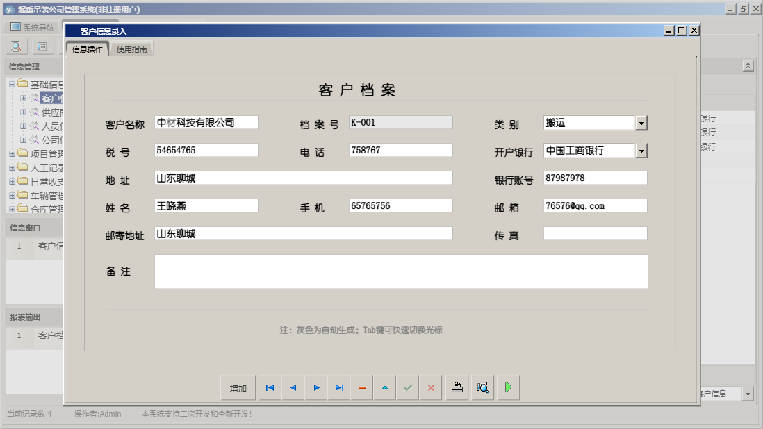Open the 开户银行 dropdown showing 中国工商银行
The width and height of the screenshot is (763, 429).
[x=641, y=150]
